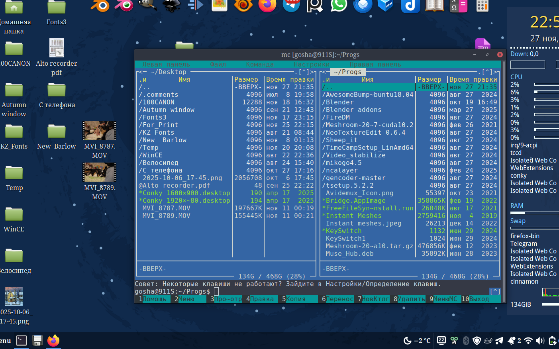Open GIMP from the dock
559x349 pixels.
pos(147,5)
